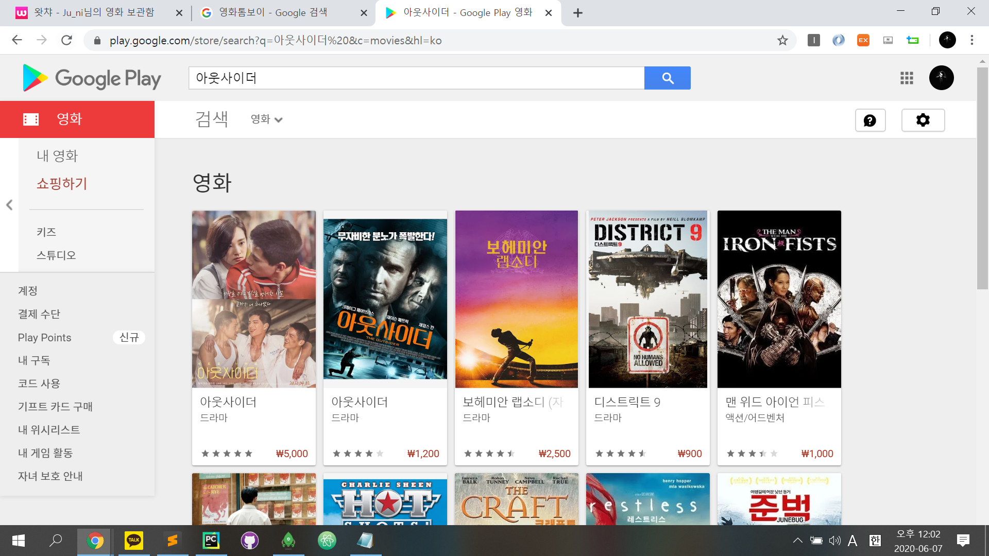Collapse the left sidebar with chevron arrow

(x=9, y=205)
